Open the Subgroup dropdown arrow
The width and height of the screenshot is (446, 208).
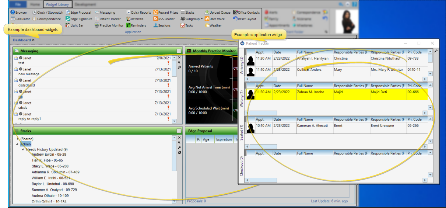pos(202,19)
